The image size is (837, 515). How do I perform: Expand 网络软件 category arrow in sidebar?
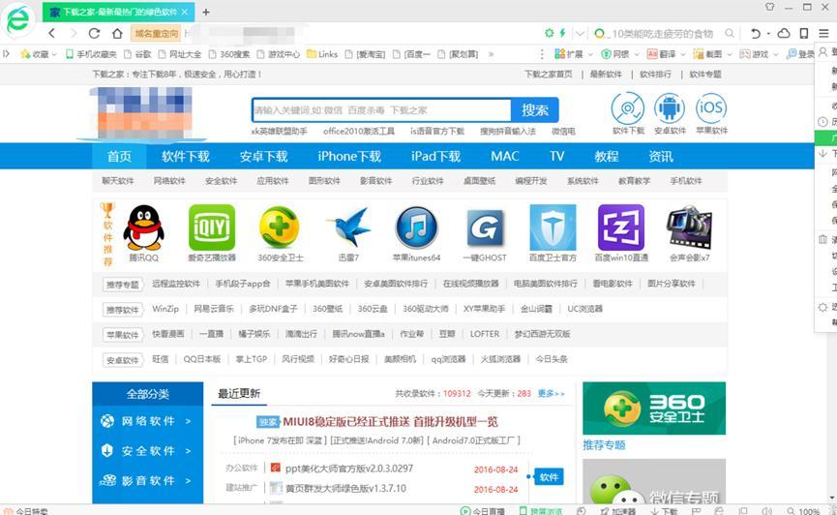click(x=188, y=421)
